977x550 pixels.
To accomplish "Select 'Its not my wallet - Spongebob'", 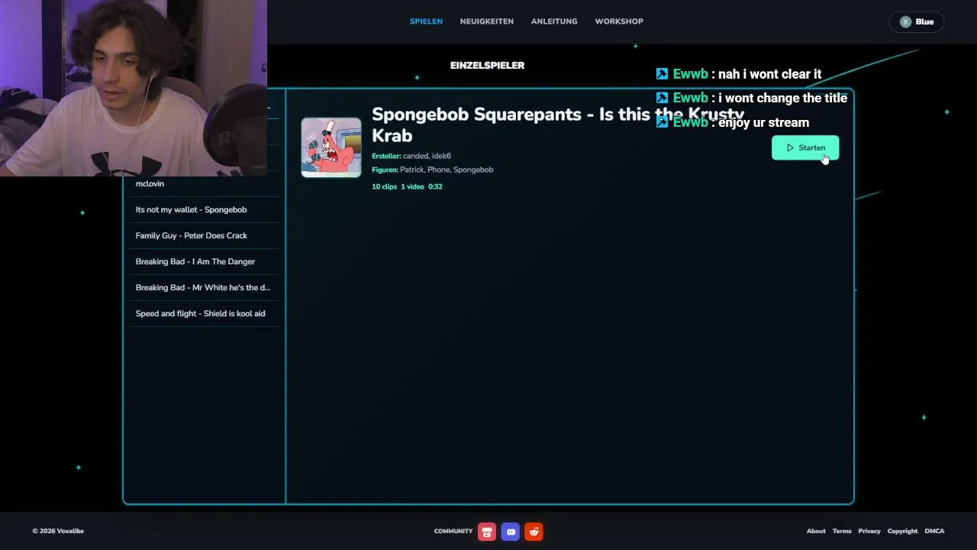I will [x=205, y=210].
